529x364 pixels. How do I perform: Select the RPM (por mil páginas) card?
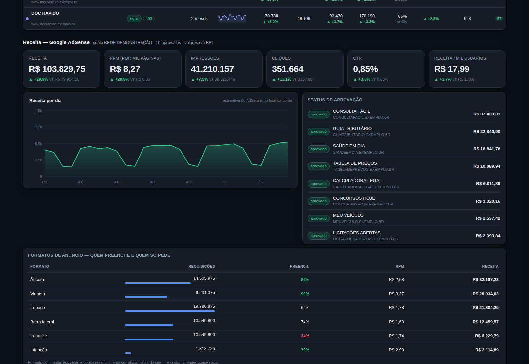(143, 69)
